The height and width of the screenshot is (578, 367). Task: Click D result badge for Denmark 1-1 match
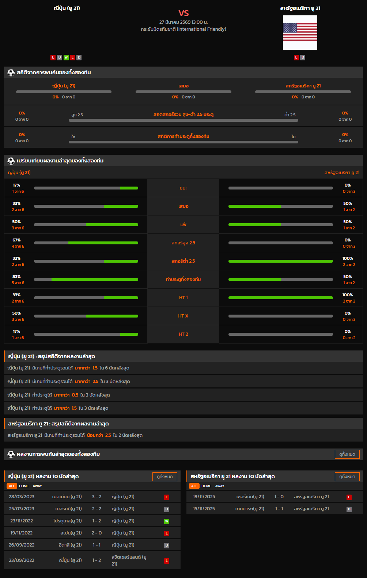(x=349, y=509)
